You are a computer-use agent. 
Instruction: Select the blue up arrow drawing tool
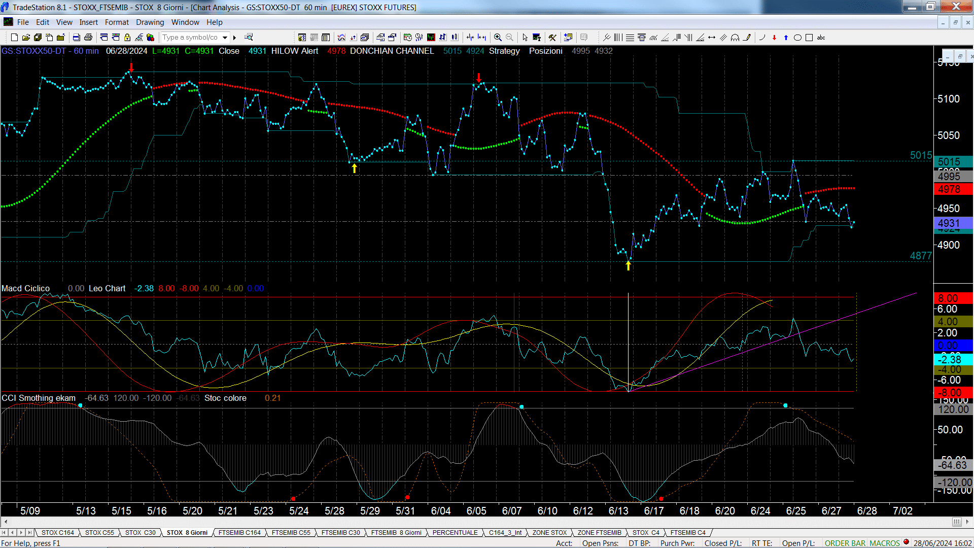click(786, 37)
